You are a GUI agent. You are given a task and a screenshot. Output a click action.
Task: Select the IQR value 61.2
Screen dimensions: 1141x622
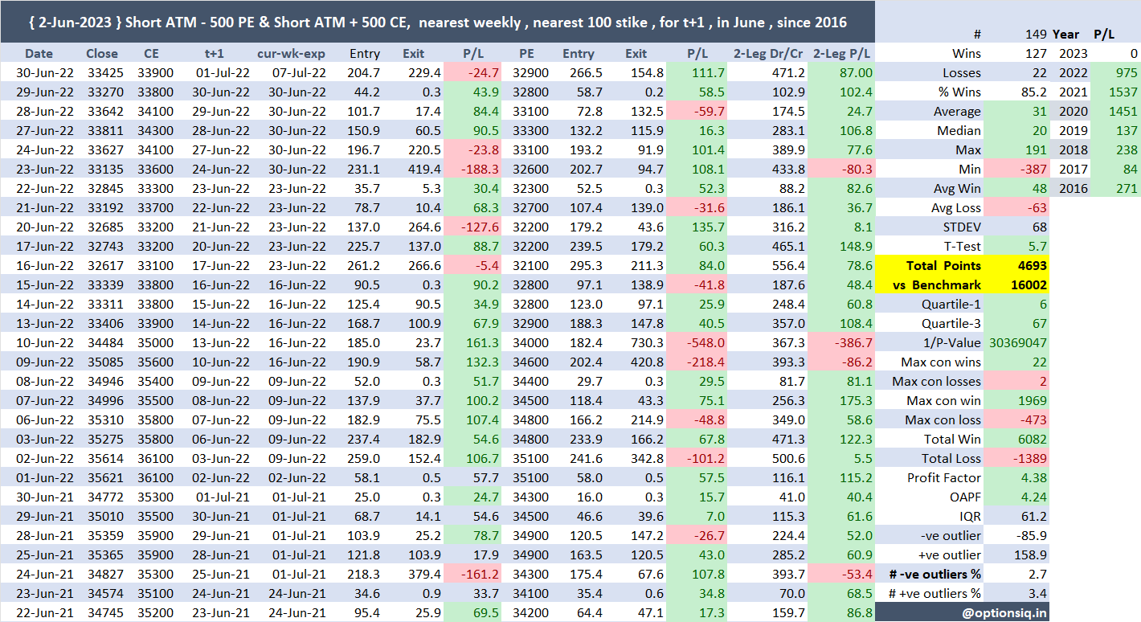(1035, 517)
